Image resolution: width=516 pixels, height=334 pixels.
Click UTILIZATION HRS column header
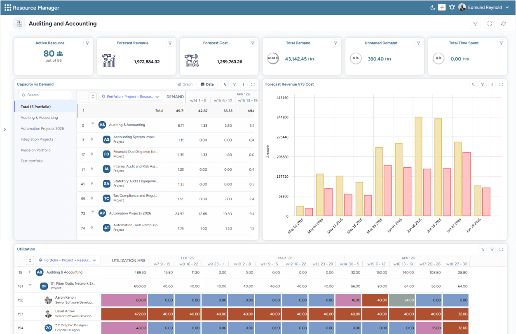(129, 260)
